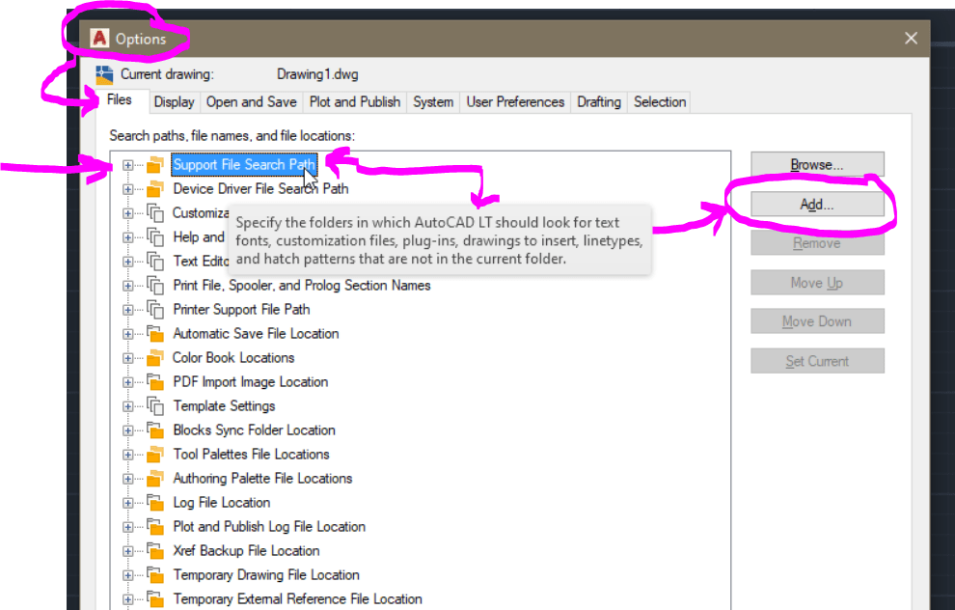Select the Authoring Palette File Locations entry
This screenshot has height=610, width=955.
[x=262, y=478]
